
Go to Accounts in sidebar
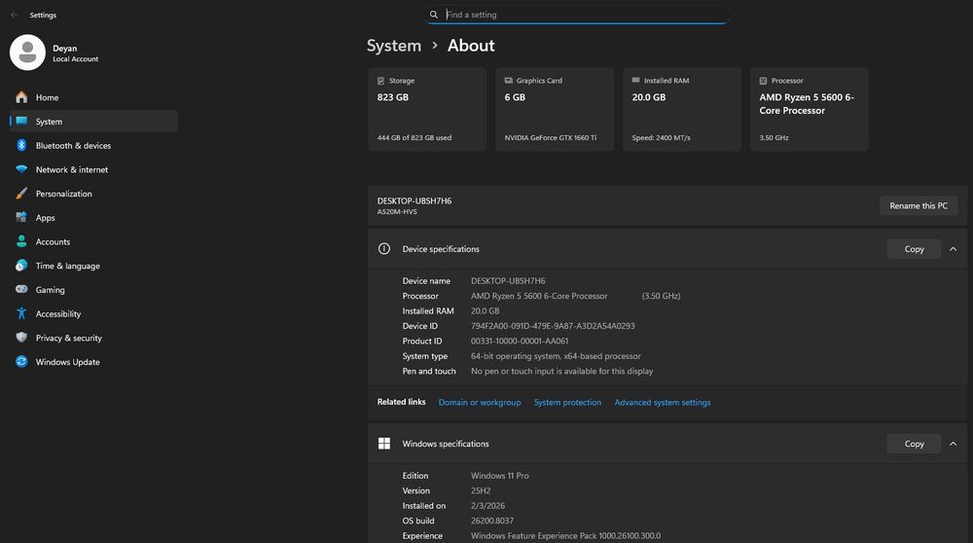coord(53,242)
